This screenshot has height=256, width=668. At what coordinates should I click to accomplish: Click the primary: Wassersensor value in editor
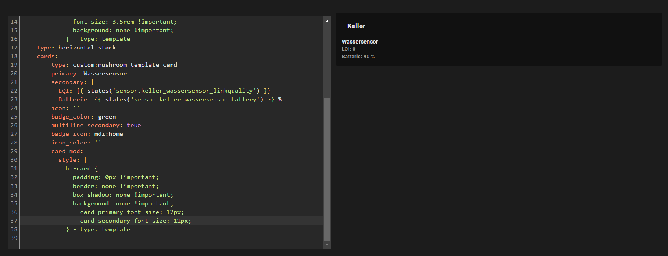click(x=105, y=73)
